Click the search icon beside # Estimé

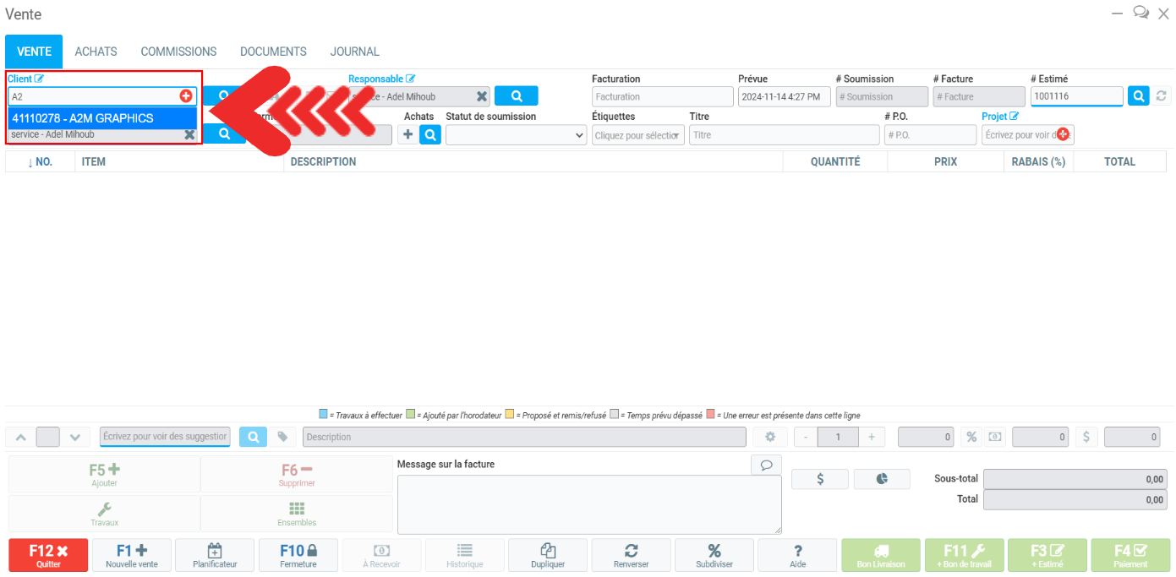click(1138, 96)
